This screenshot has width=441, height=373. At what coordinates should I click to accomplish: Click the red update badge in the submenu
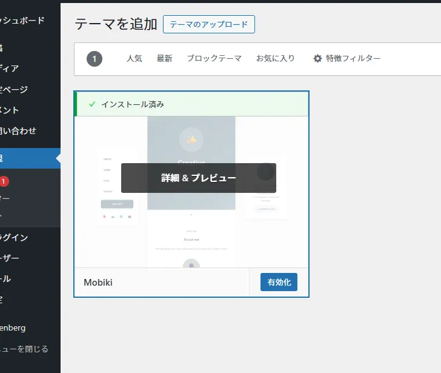(x=4, y=181)
